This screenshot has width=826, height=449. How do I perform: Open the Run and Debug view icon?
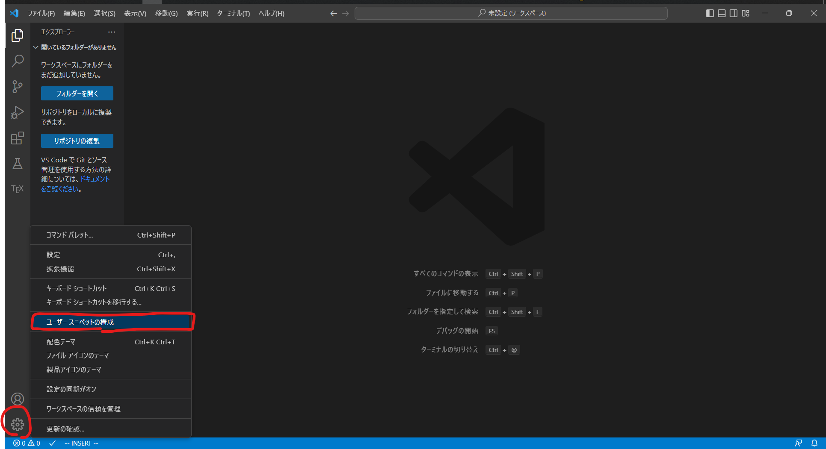pos(18,112)
